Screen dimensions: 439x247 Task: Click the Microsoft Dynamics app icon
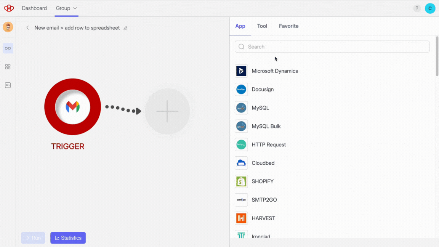(x=241, y=71)
